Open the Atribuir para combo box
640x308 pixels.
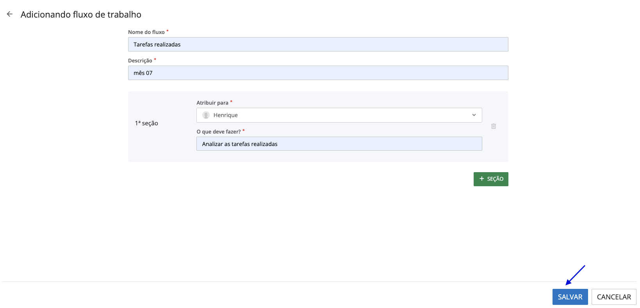pos(339,115)
